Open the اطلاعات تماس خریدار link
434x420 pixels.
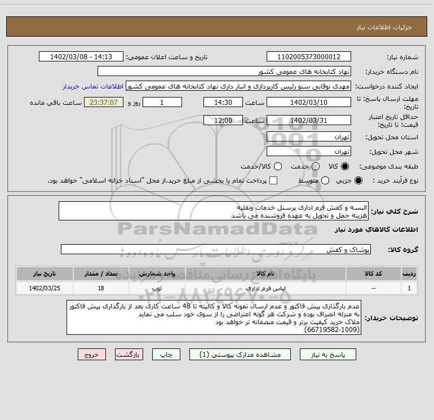click(93, 86)
